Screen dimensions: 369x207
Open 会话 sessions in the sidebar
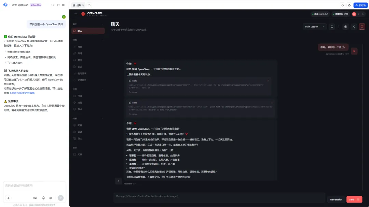tap(88, 67)
